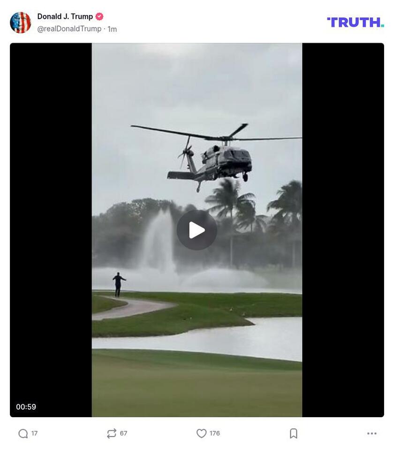Open the three-dot more options menu

click(x=372, y=434)
